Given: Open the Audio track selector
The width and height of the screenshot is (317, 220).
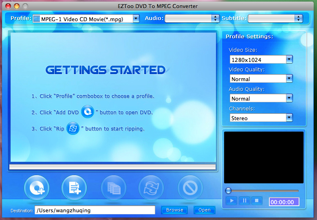Looking at the screenshot, I should pyautogui.click(x=192, y=19).
